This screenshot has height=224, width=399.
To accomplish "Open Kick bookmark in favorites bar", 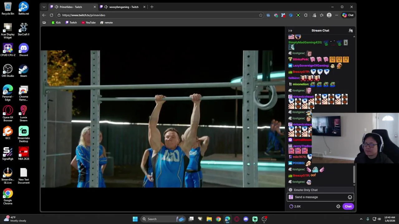I will (x=56, y=23).
